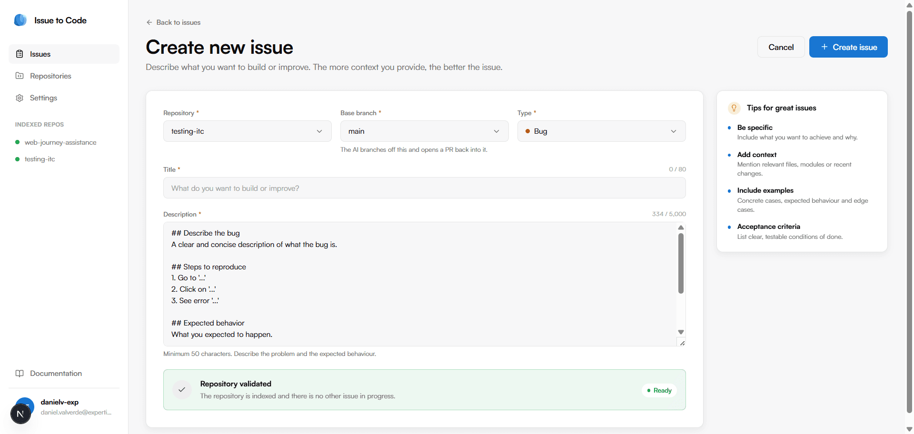Click the "0 / 80" title counter

(x=677, y=169)
